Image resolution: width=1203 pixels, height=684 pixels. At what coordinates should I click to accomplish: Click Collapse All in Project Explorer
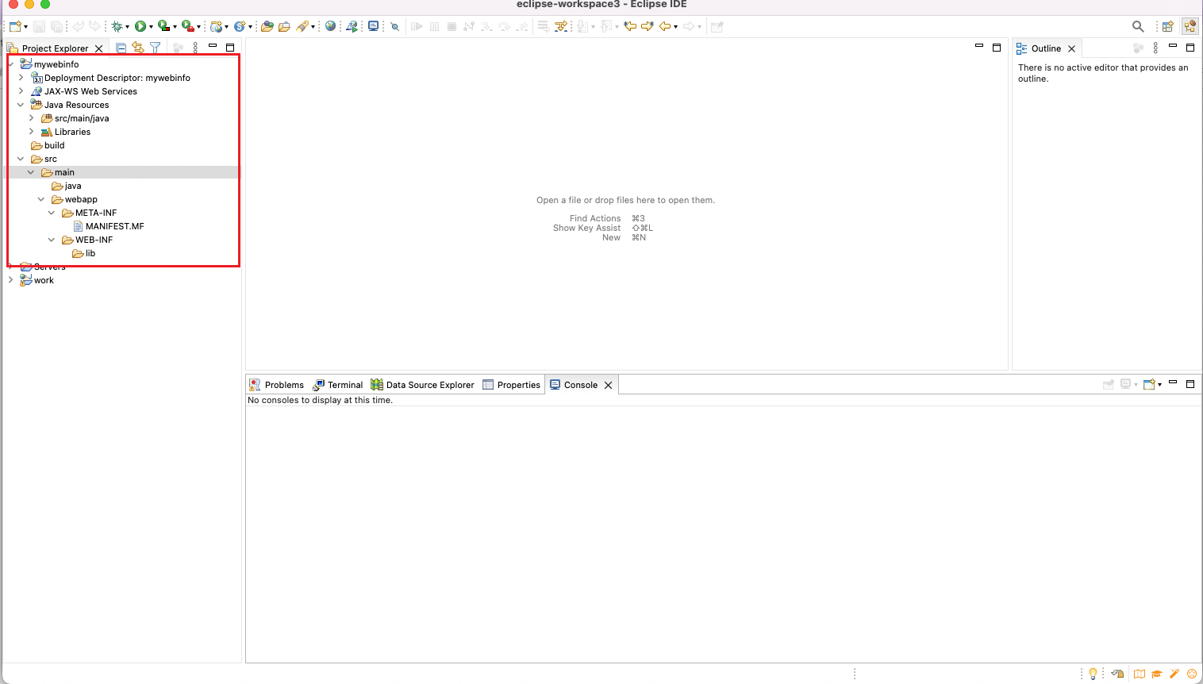pos(121,48)
